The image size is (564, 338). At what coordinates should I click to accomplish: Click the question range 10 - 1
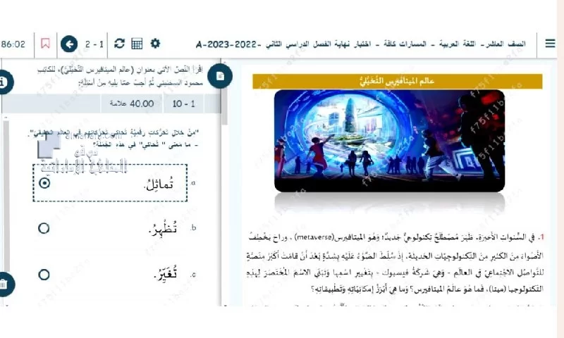pos(183,104)
